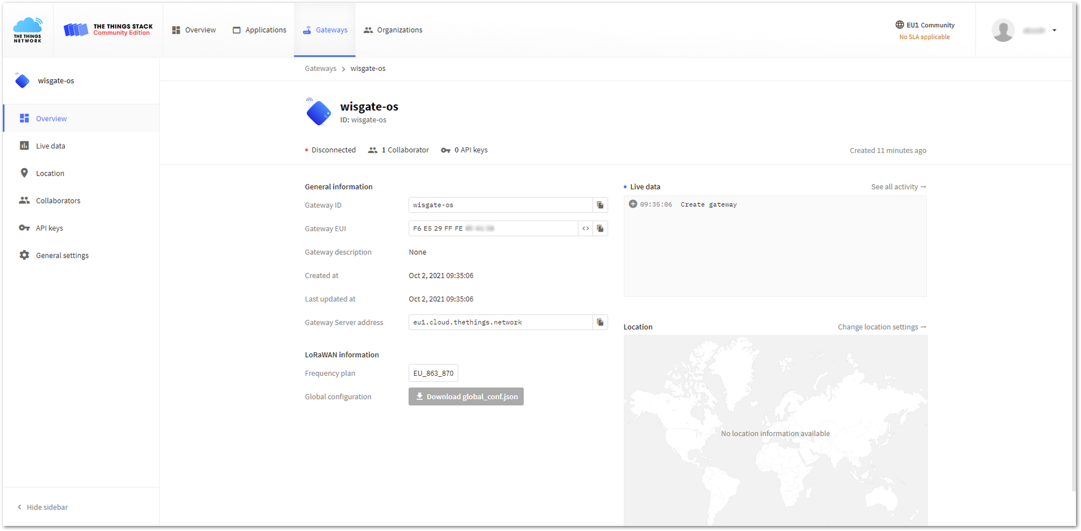Open Live data in the sidebar

(81, 146)
